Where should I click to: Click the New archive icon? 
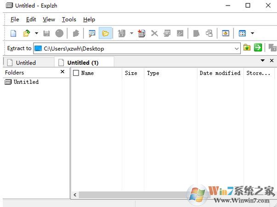point(13,33)
